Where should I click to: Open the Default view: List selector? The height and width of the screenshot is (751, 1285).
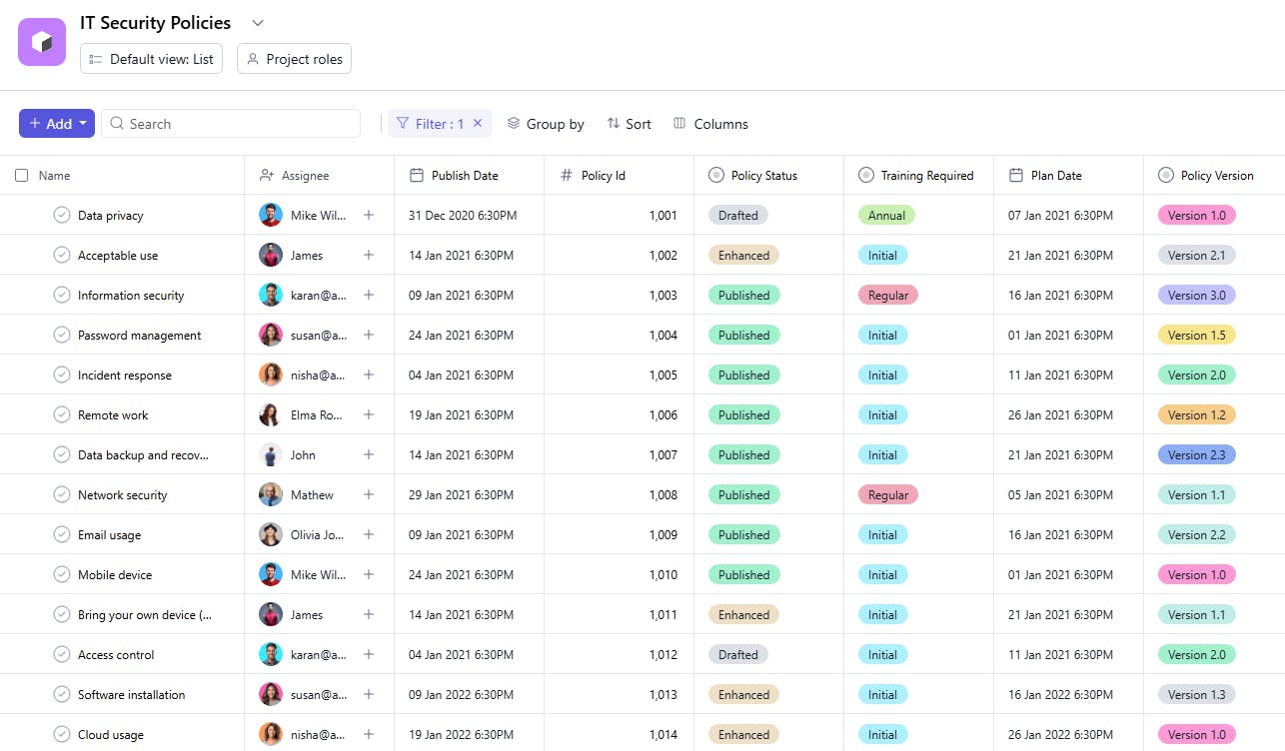click(151, 59)
